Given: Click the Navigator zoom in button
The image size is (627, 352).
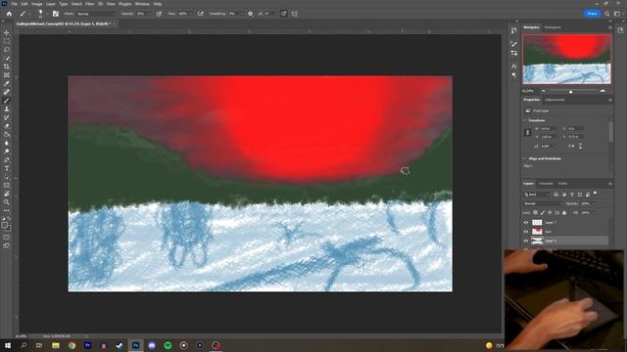Looking at the screenshot, I should pyautogui.click(x=603, y=91).
